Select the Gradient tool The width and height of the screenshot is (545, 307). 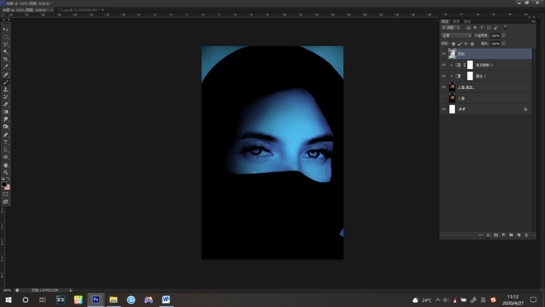click(x=6, y=112)
